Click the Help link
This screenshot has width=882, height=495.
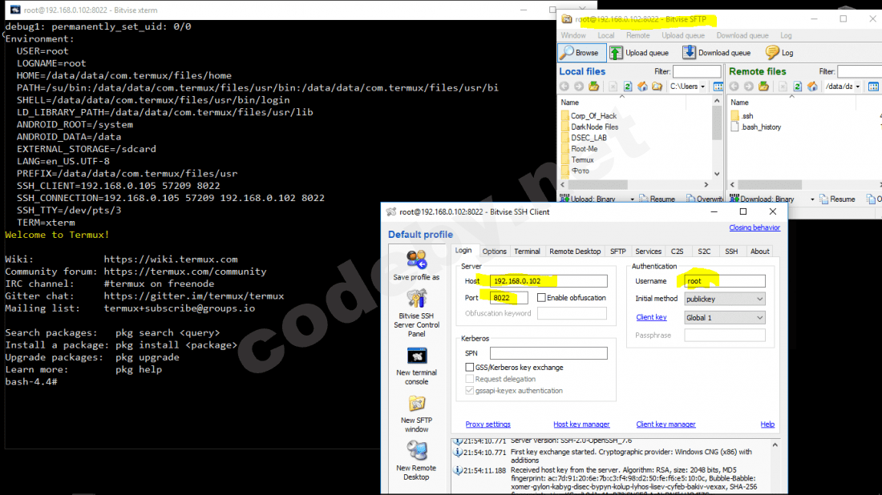point(767,425)
